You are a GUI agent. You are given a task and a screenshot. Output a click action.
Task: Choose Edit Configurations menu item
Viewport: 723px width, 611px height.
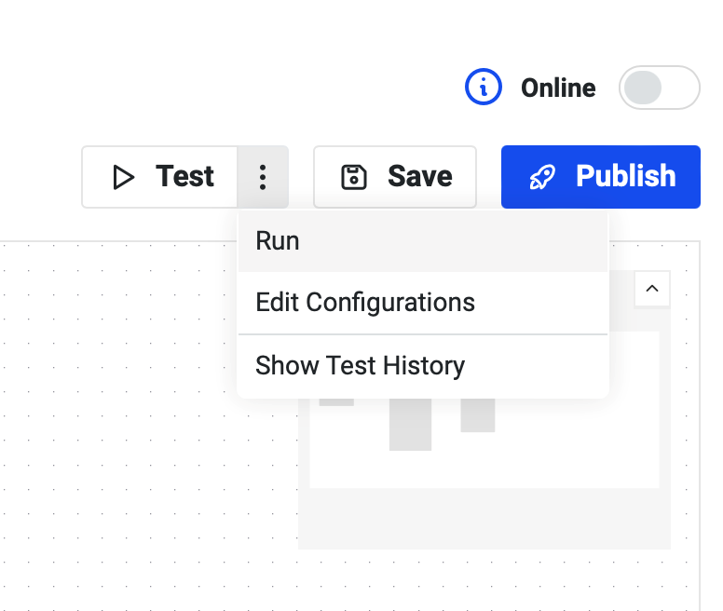tap(423, 303)
